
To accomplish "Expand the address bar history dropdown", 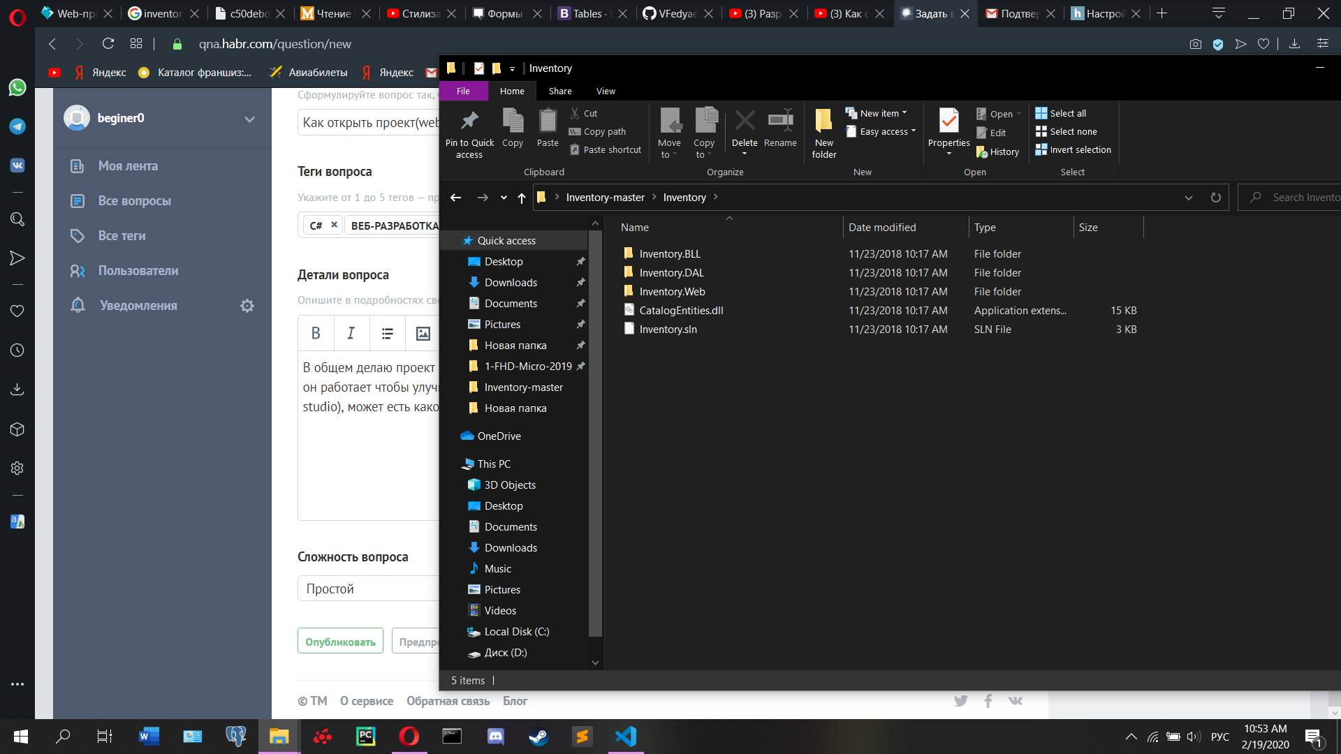I will pos(1189,198).
